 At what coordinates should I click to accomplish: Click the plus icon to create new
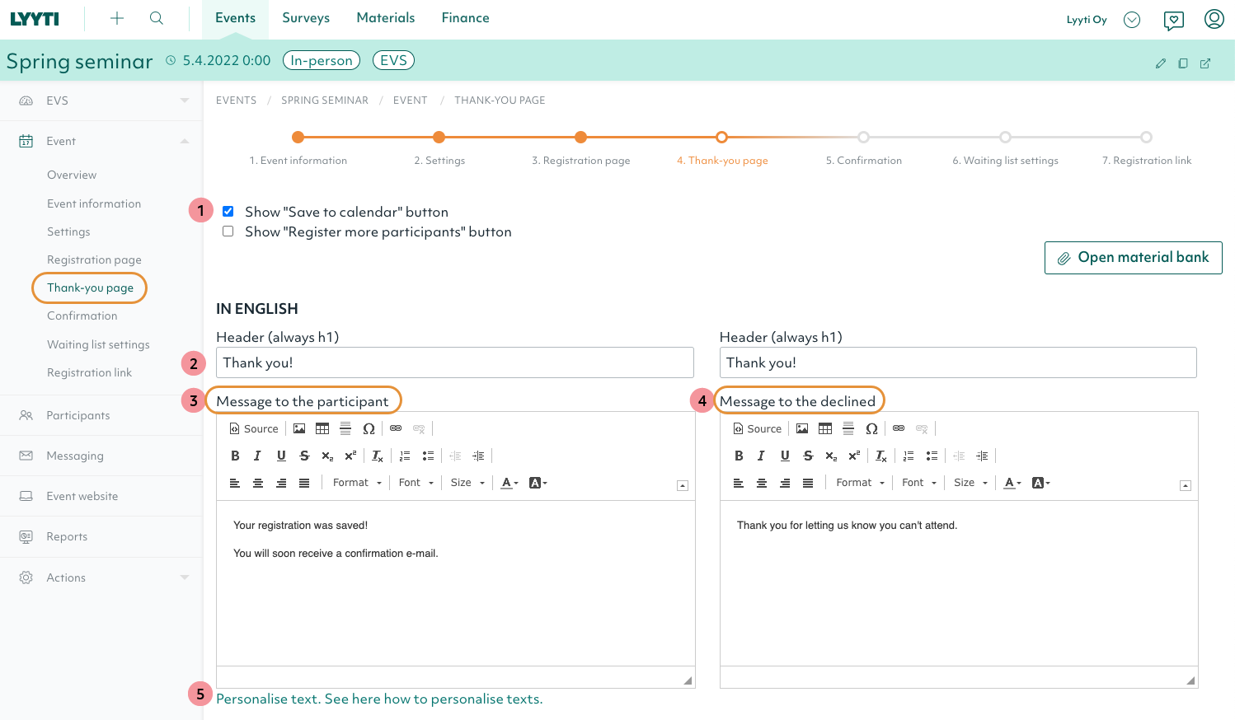pyautogui.click(x=117, y=18)
